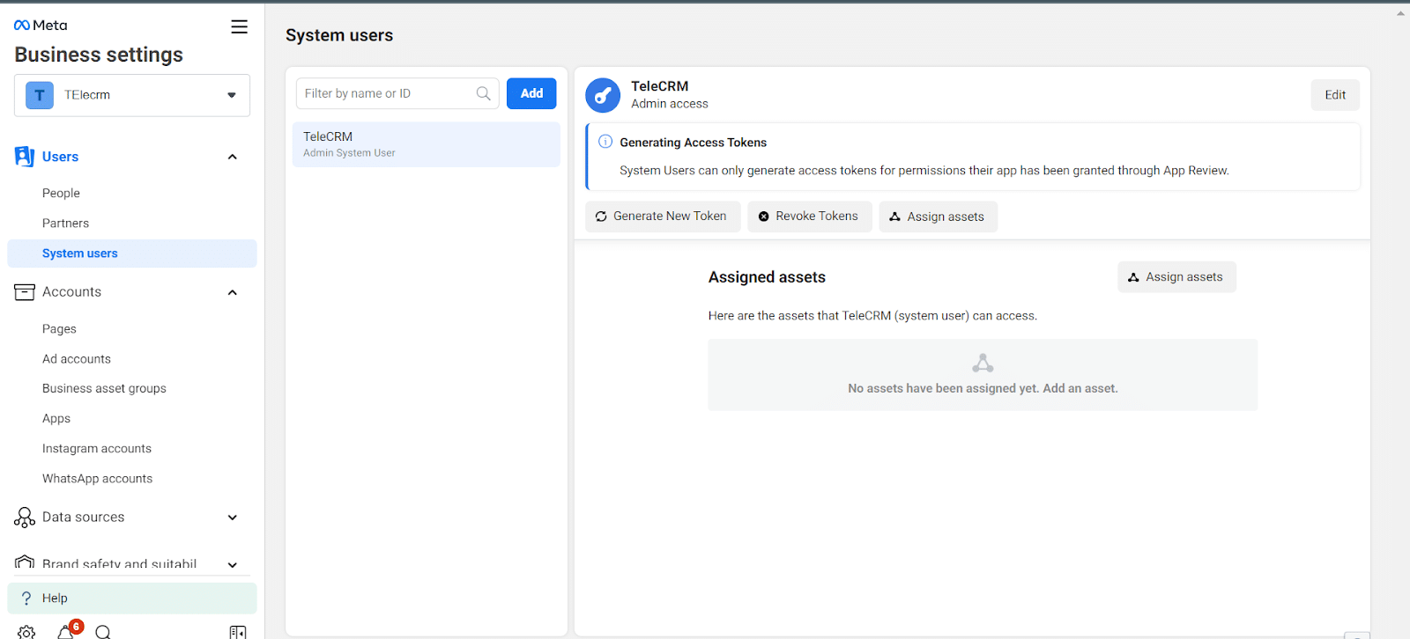Click the info icon beside Generating Access Tokens
Screen dimensions: 1410x639
(x=605, y=142)
